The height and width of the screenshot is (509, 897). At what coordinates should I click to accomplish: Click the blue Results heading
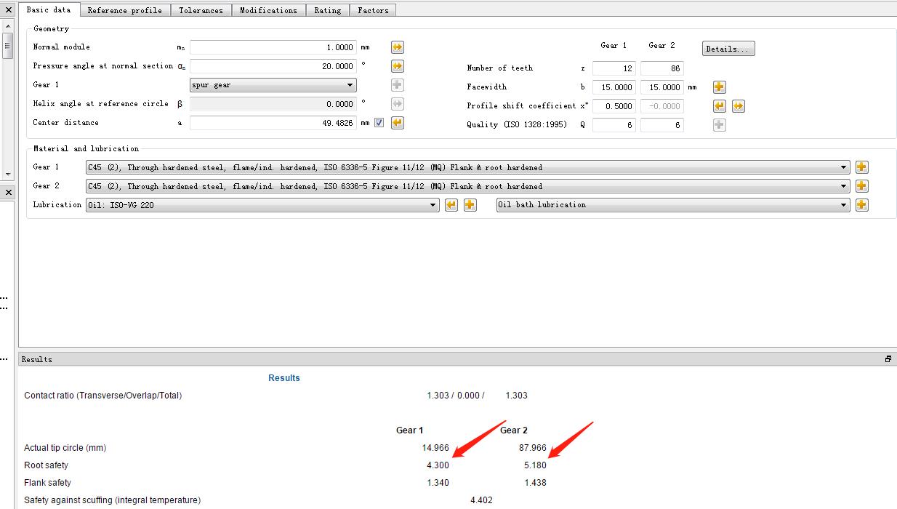tap(284, 378)
